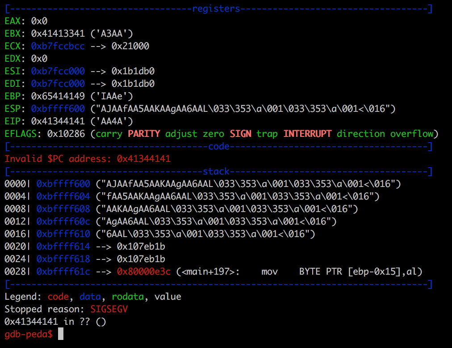Click the registers section header
This screenshot has height=348, width=452.
(x=216, y=8)
